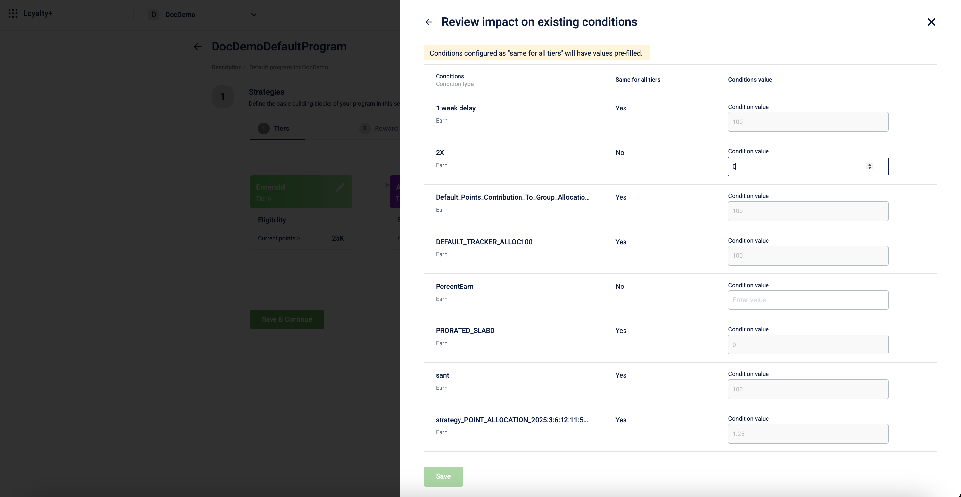Click the back arrow next to DocDemoDefaultProgram
The image size is (961, 497).
[198, 47]
